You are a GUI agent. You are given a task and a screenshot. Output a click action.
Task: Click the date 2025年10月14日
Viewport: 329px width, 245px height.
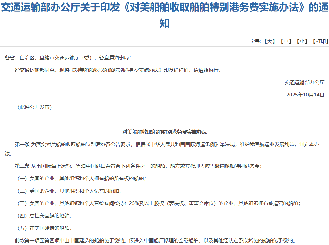pos(305,95)
